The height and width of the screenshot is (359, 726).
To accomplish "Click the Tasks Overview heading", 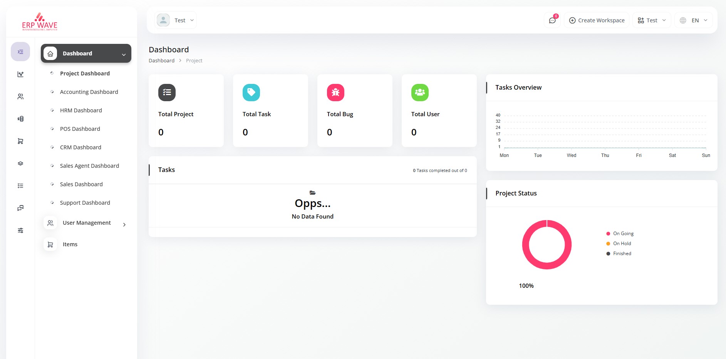I will pos(518,87).
